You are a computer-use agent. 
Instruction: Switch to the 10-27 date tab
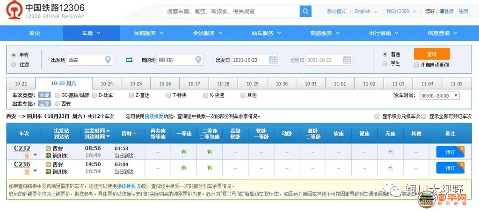[x=194, y=84]
